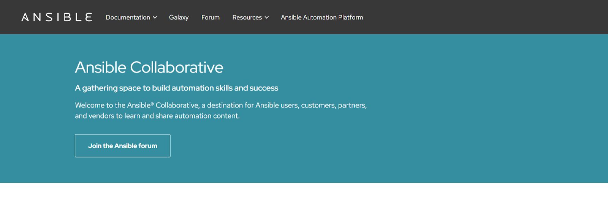Image resolution: width=608 pixels, height=209 pixels.
Task: Click the word 'Collaborative' in the main heading
Action: pos(177,68)
